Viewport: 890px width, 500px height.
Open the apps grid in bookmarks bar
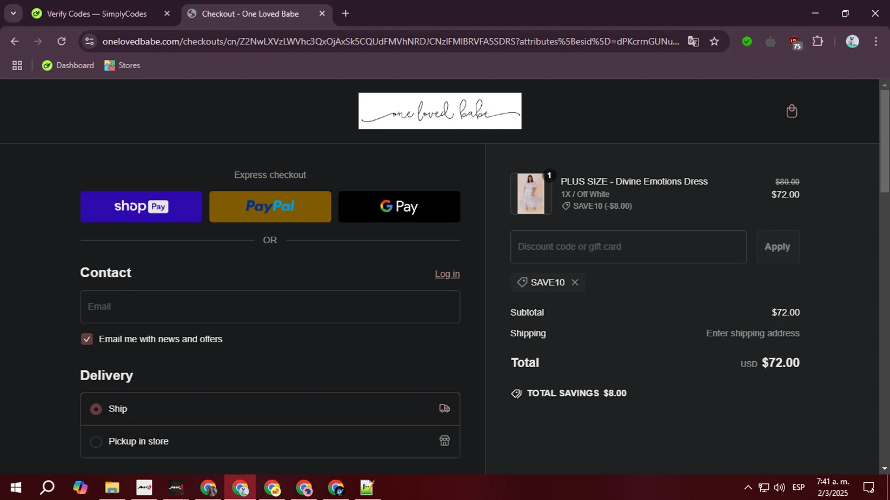tap(17, 65)
